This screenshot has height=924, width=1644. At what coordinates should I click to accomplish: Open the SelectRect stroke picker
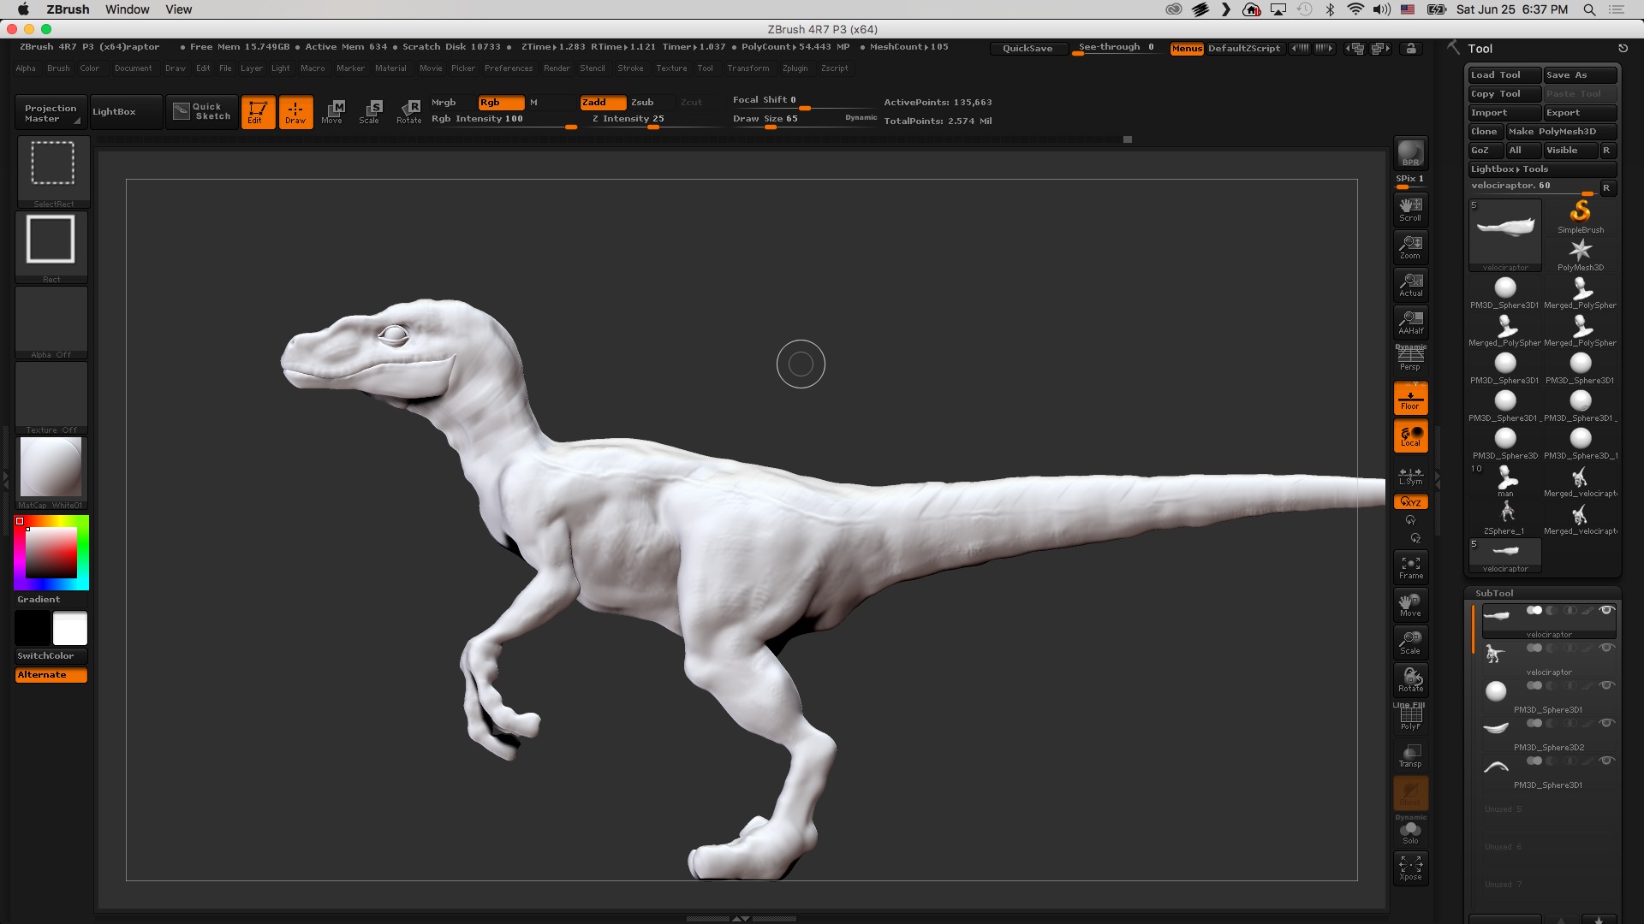coord(52,171)
